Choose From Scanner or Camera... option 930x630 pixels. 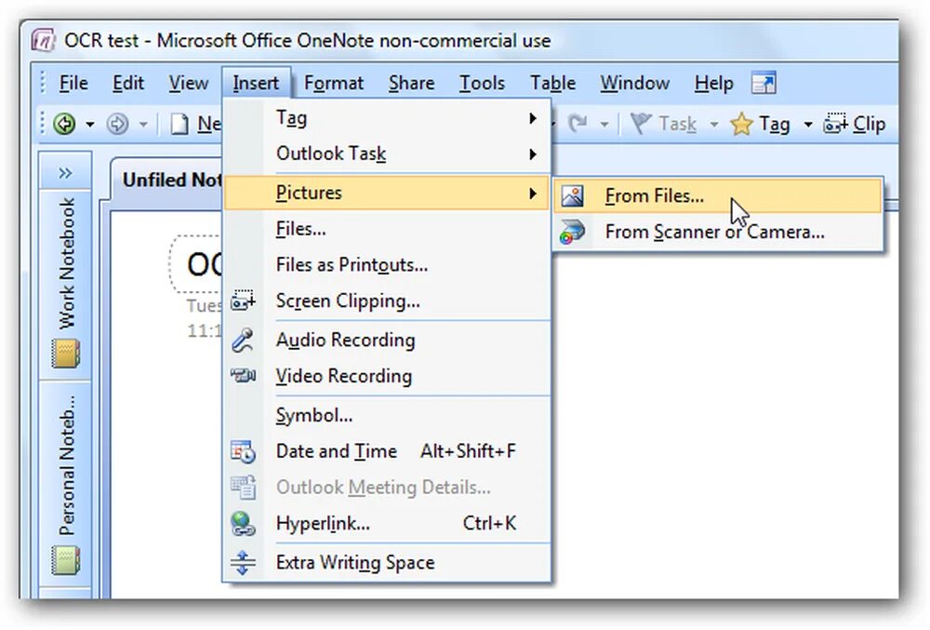(718, 232)
